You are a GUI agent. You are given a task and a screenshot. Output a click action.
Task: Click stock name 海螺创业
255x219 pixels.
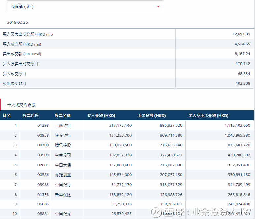click(63, 175)
